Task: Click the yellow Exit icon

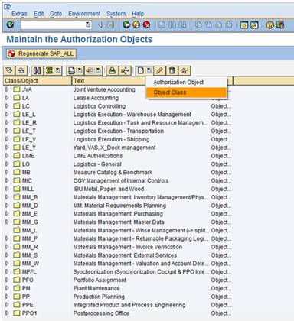Action: tap(136, 24)
